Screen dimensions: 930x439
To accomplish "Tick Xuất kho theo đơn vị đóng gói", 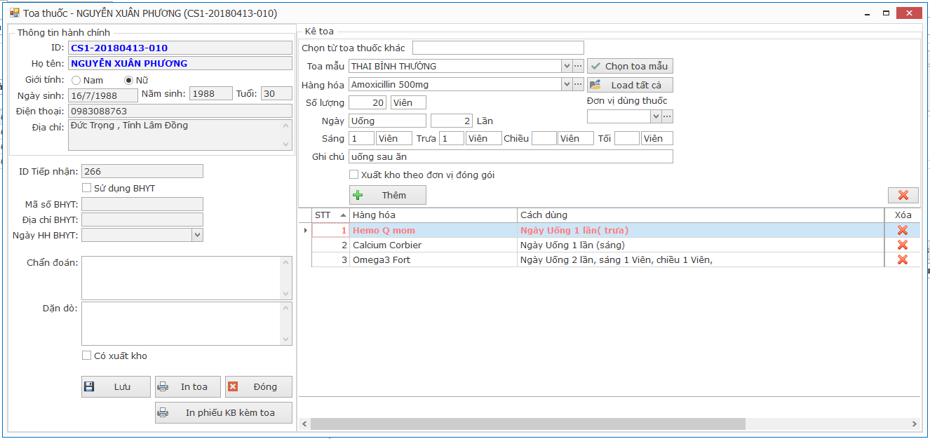I will tap(354, 175).
